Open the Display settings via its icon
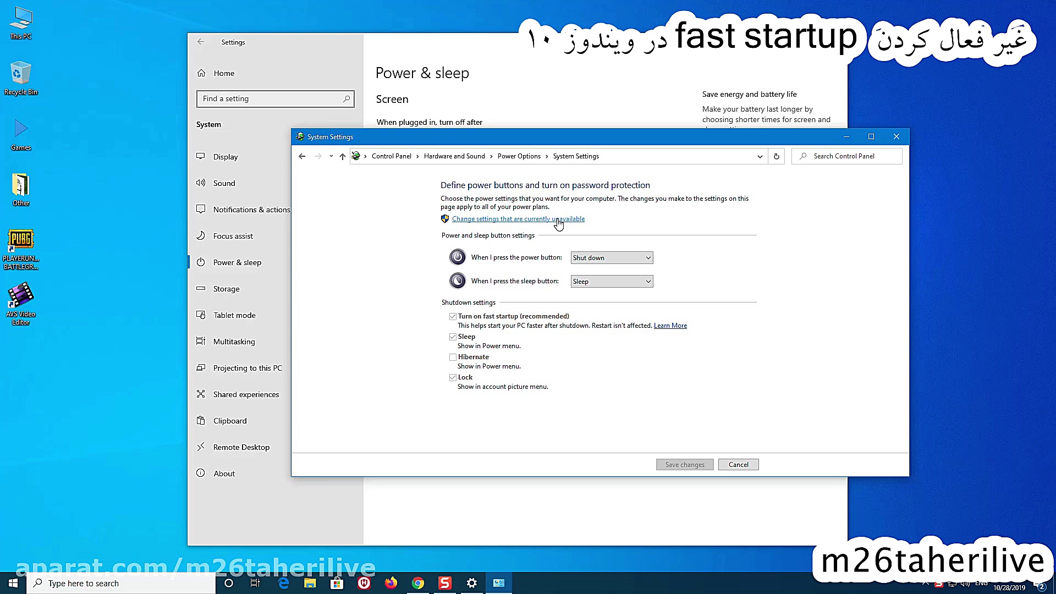The height and width of the screenshot is (594, 1056). coord(201,156)
